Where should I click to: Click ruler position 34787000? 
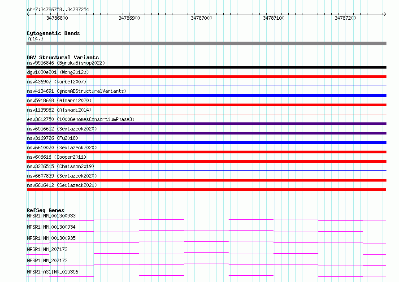201,18
